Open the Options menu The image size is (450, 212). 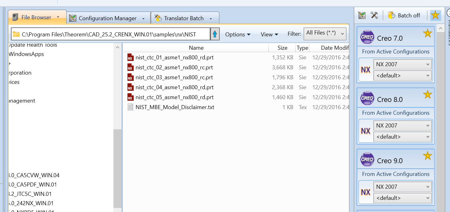pyautogui.click(x=238, y=35)
